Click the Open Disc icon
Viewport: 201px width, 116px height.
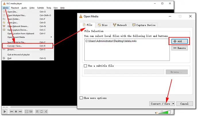click(x=4, y=23)
